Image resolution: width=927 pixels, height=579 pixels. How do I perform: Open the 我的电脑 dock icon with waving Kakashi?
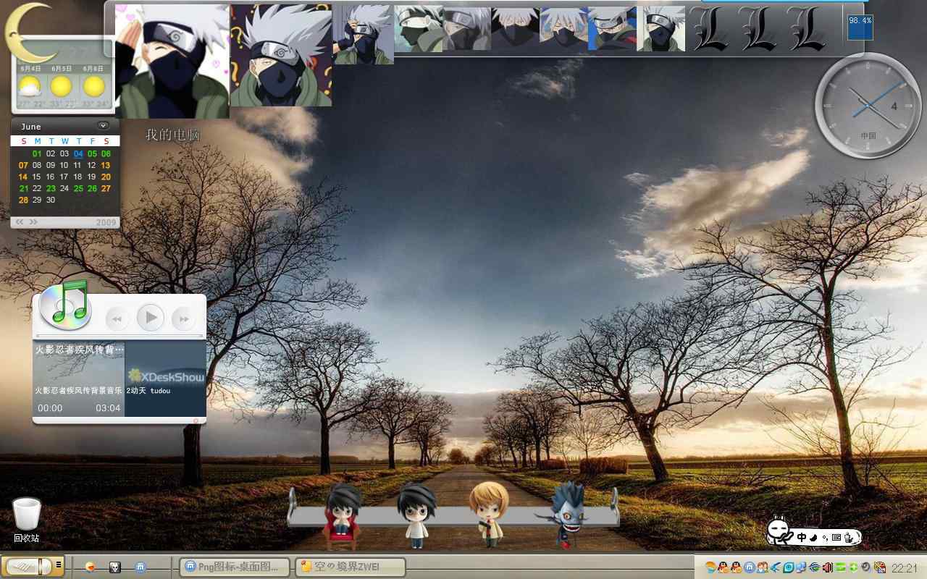172,62
